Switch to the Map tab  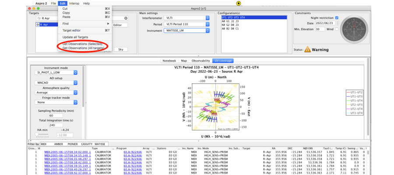pyautogui.click(x=184, y=61)
